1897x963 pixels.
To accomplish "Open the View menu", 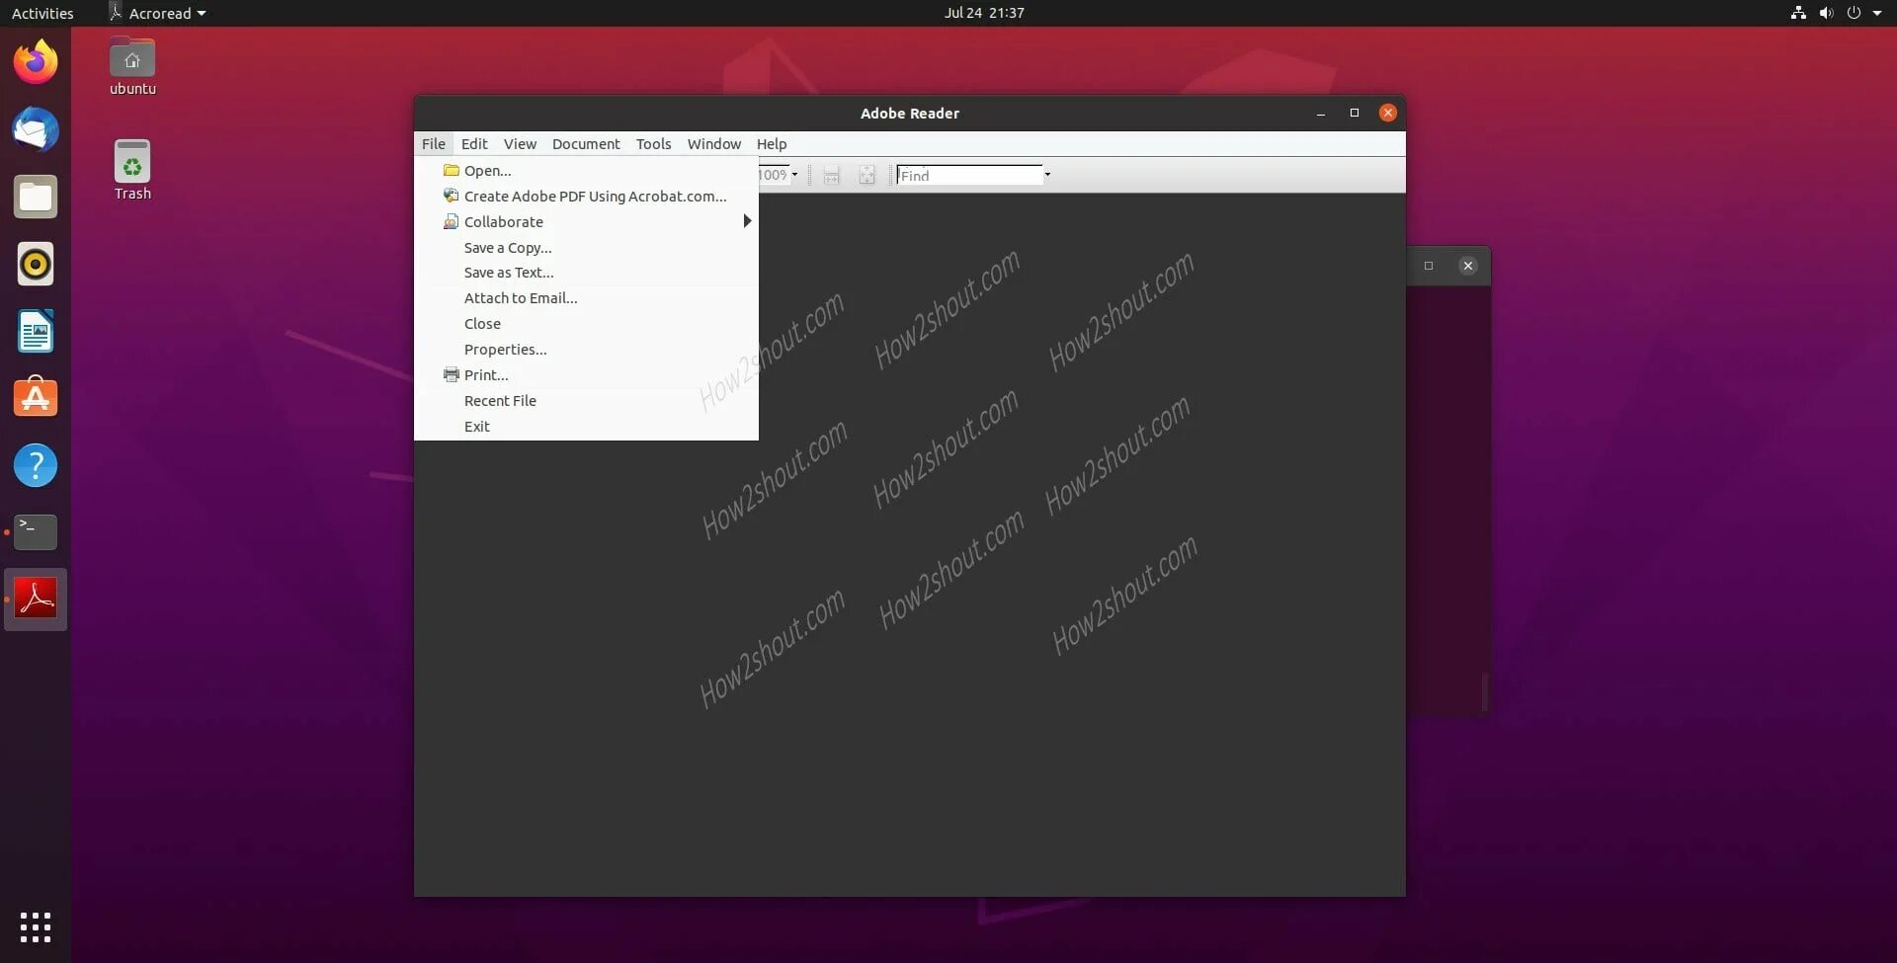I will click(520, 144).
